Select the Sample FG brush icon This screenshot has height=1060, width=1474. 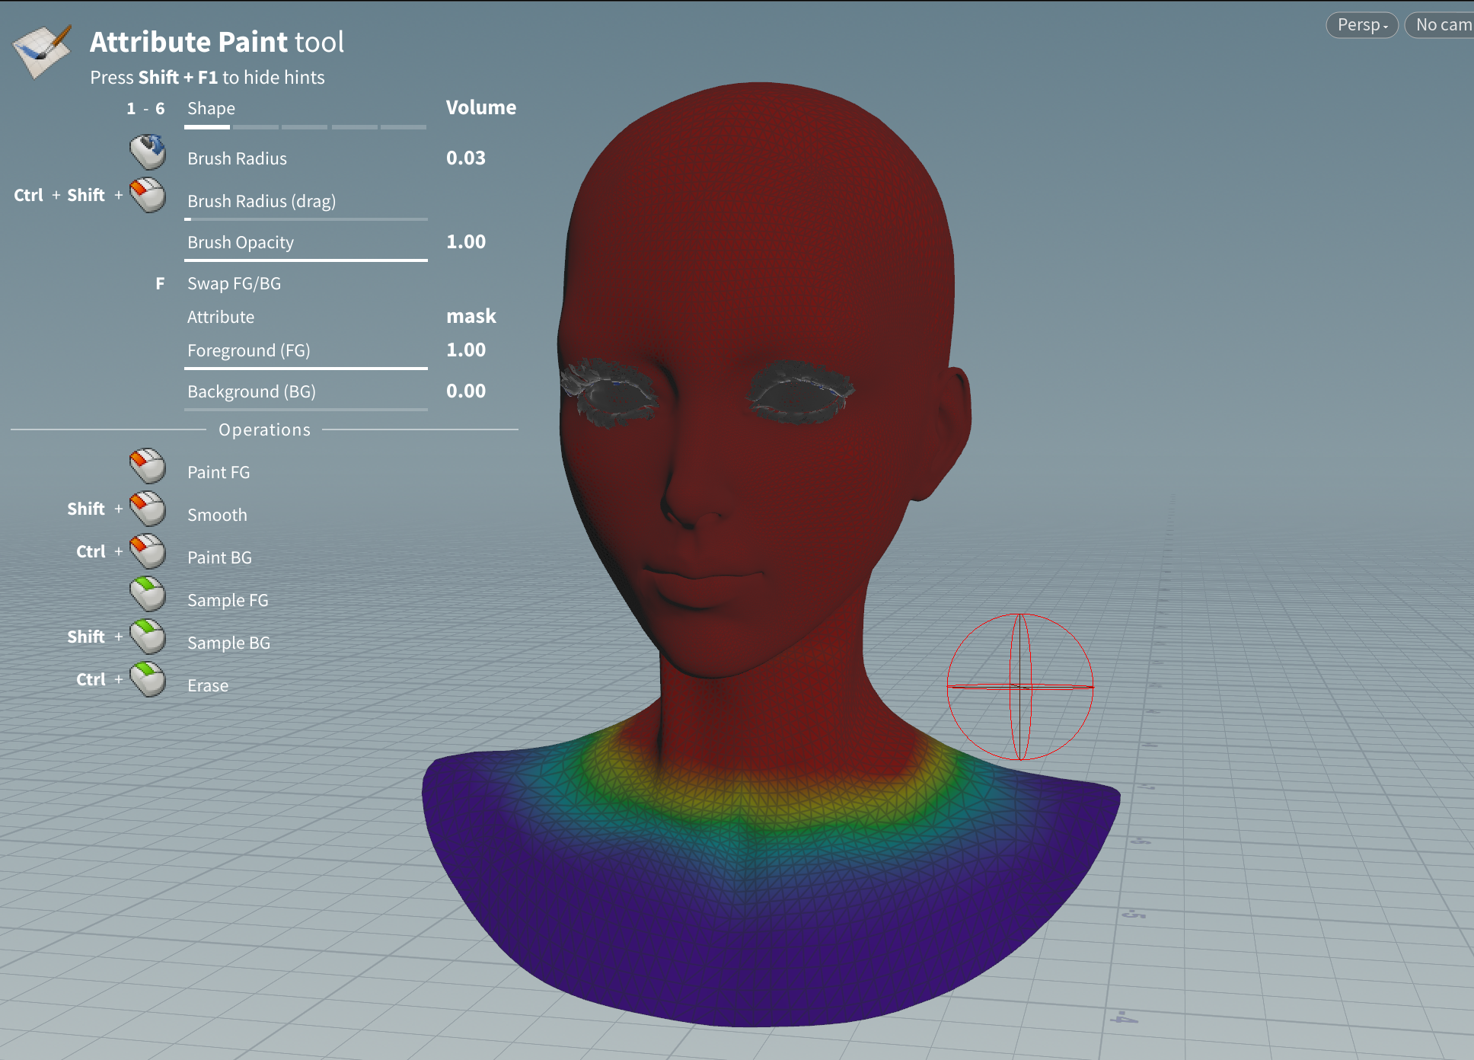tap(150, 598)
